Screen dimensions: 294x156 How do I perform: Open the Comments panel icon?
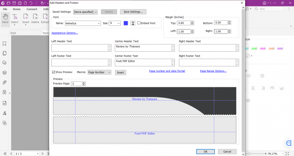(x=4, y=63)
